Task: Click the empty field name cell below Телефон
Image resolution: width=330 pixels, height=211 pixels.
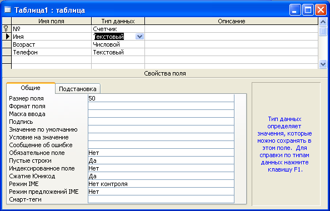Action: tap(51, 60)
